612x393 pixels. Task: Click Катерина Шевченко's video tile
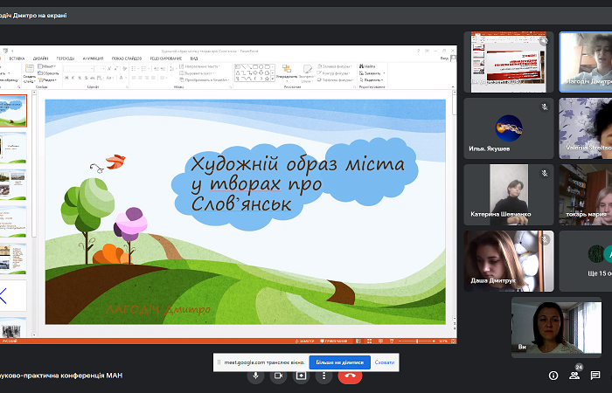508,194
